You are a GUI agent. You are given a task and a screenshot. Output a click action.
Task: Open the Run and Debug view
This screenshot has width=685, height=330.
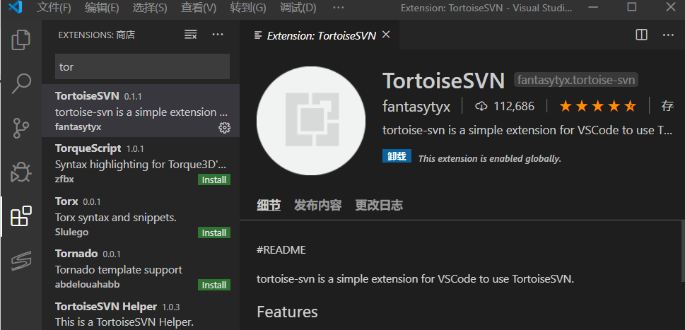(x=21, y=172)
